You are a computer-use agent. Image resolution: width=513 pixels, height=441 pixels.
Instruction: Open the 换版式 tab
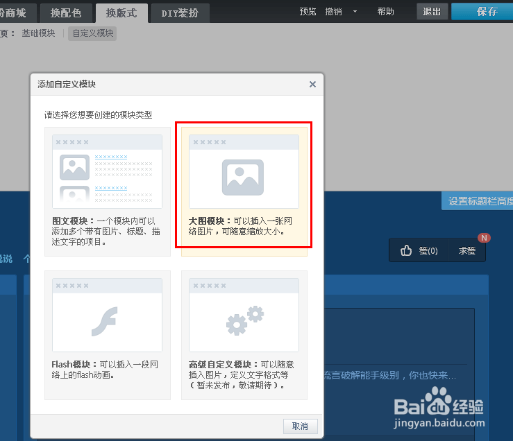[121, 13]
